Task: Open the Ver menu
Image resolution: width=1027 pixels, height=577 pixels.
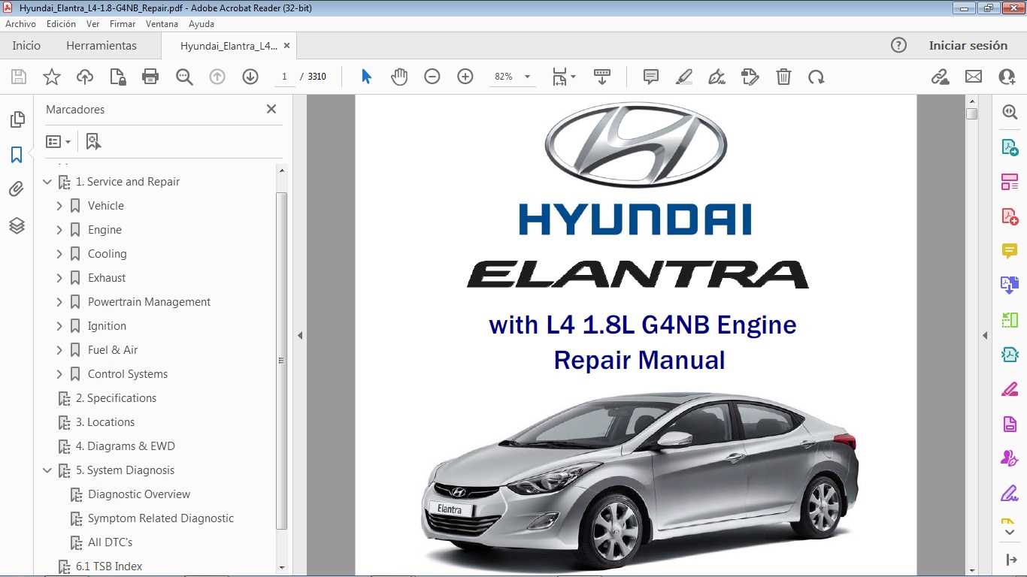Action: tap(92, 24)
